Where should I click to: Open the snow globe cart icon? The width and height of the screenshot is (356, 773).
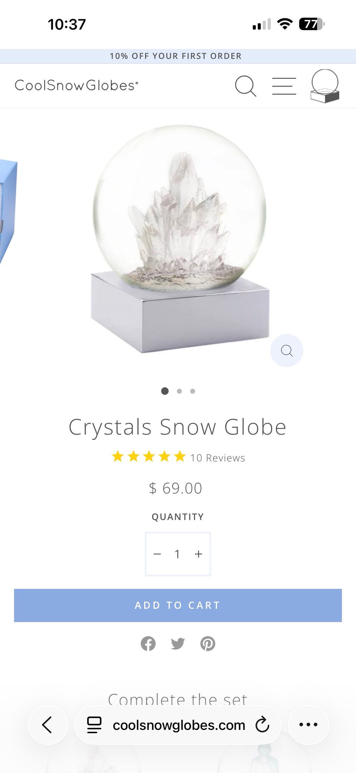pos(325,86)
